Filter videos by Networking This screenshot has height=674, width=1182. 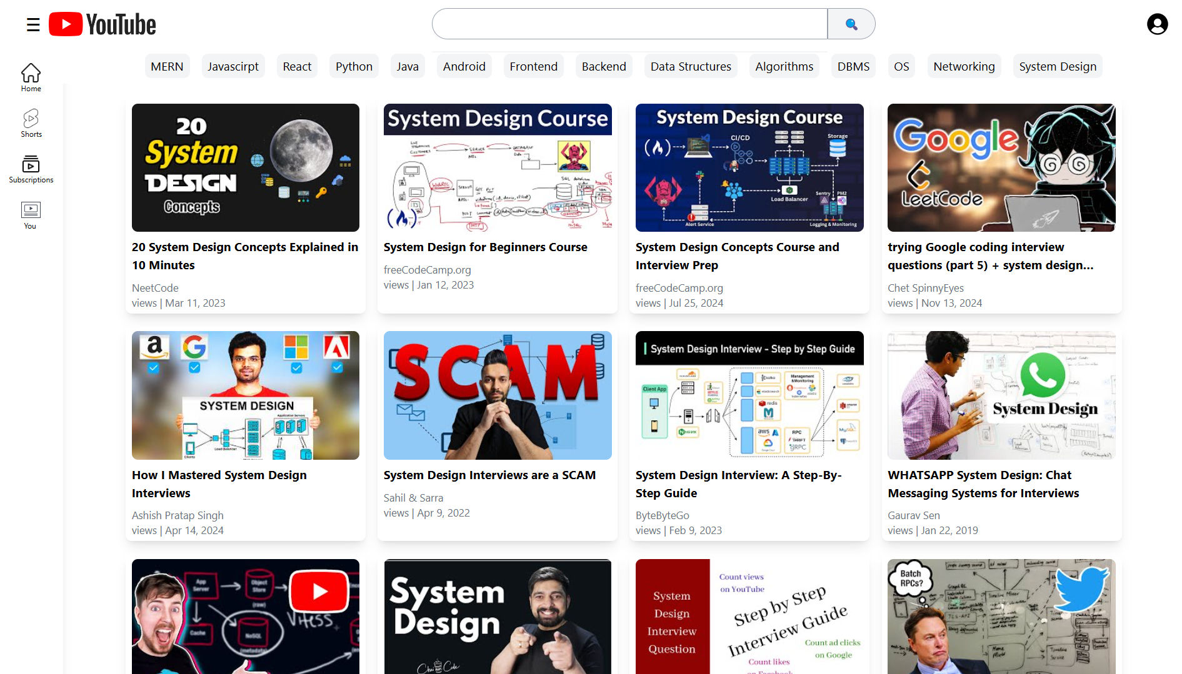tap(964, 66)
